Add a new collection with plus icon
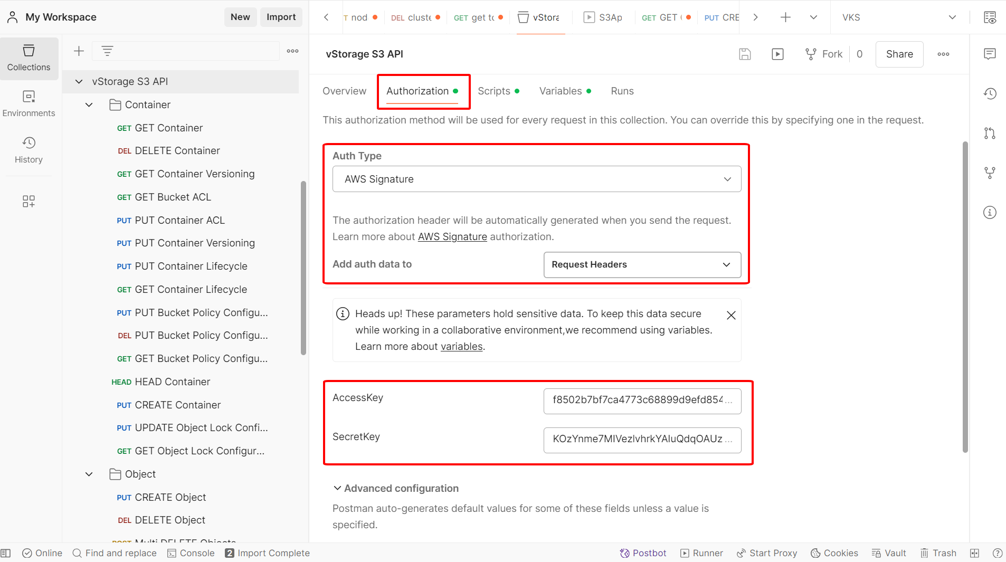1006x562 pixels. (79, 51)
